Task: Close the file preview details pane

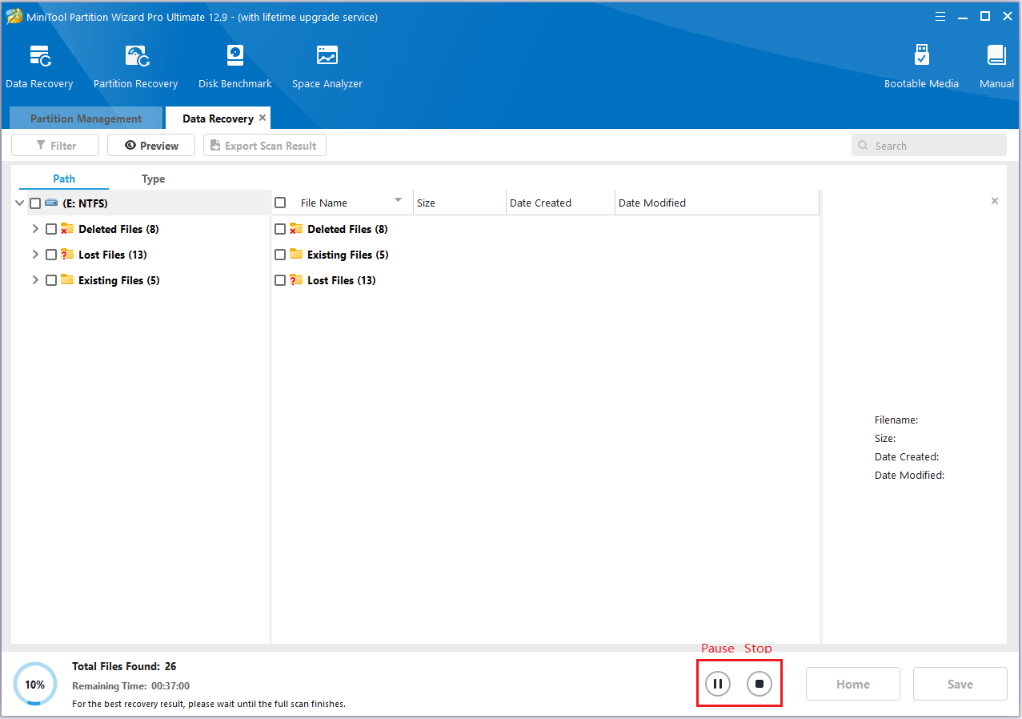Action: point(995,201)
